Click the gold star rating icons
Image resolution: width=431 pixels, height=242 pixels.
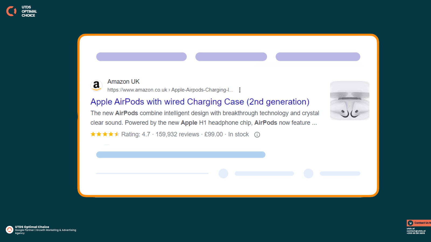[105, 134]
